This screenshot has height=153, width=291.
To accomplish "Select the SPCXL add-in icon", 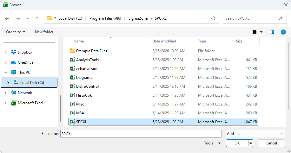I will click(72, 122).
